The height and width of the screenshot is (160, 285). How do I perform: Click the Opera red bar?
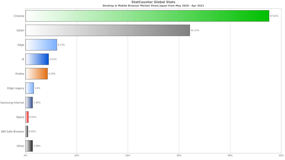tap(27, 117)
